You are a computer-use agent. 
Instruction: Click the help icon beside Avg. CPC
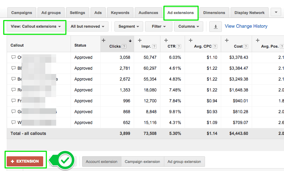215,47
